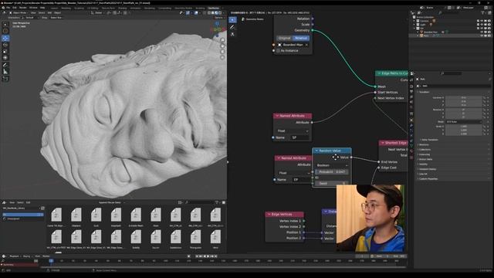Open the asset browser filter funnel icon
This screenshot has width=494, height=278.
click(x=217, y=202)
